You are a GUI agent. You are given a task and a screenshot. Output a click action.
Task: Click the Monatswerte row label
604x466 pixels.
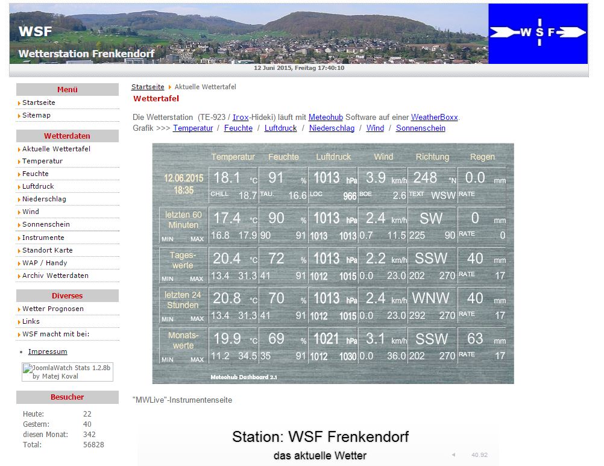tap(183, 341)
